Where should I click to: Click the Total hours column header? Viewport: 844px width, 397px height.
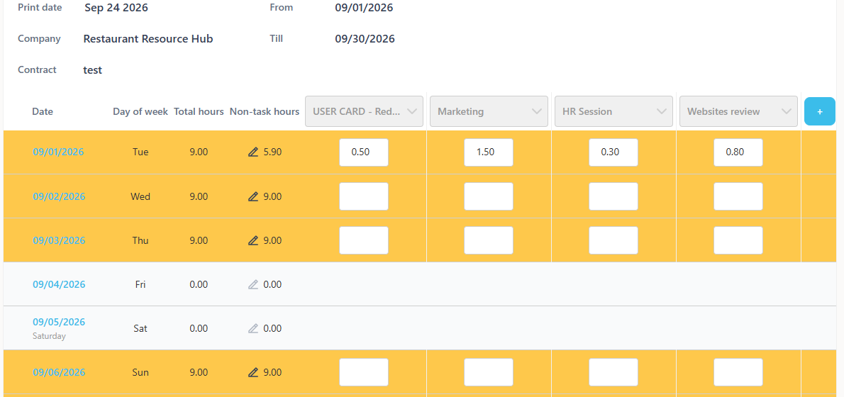click(x=199, y=112)
